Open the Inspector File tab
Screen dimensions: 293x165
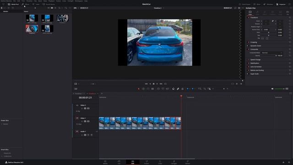click(x=288, y=13)
